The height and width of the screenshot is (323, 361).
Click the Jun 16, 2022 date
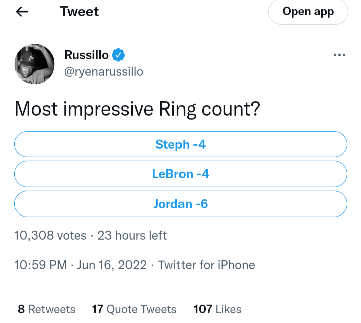point(112,265)
